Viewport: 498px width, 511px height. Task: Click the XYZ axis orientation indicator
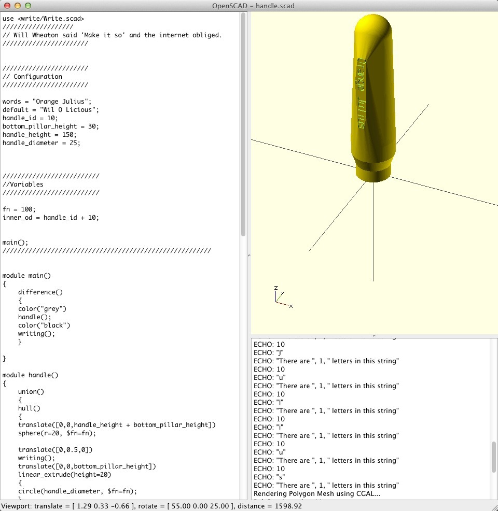pyautogui.click(x=282, y=298)
